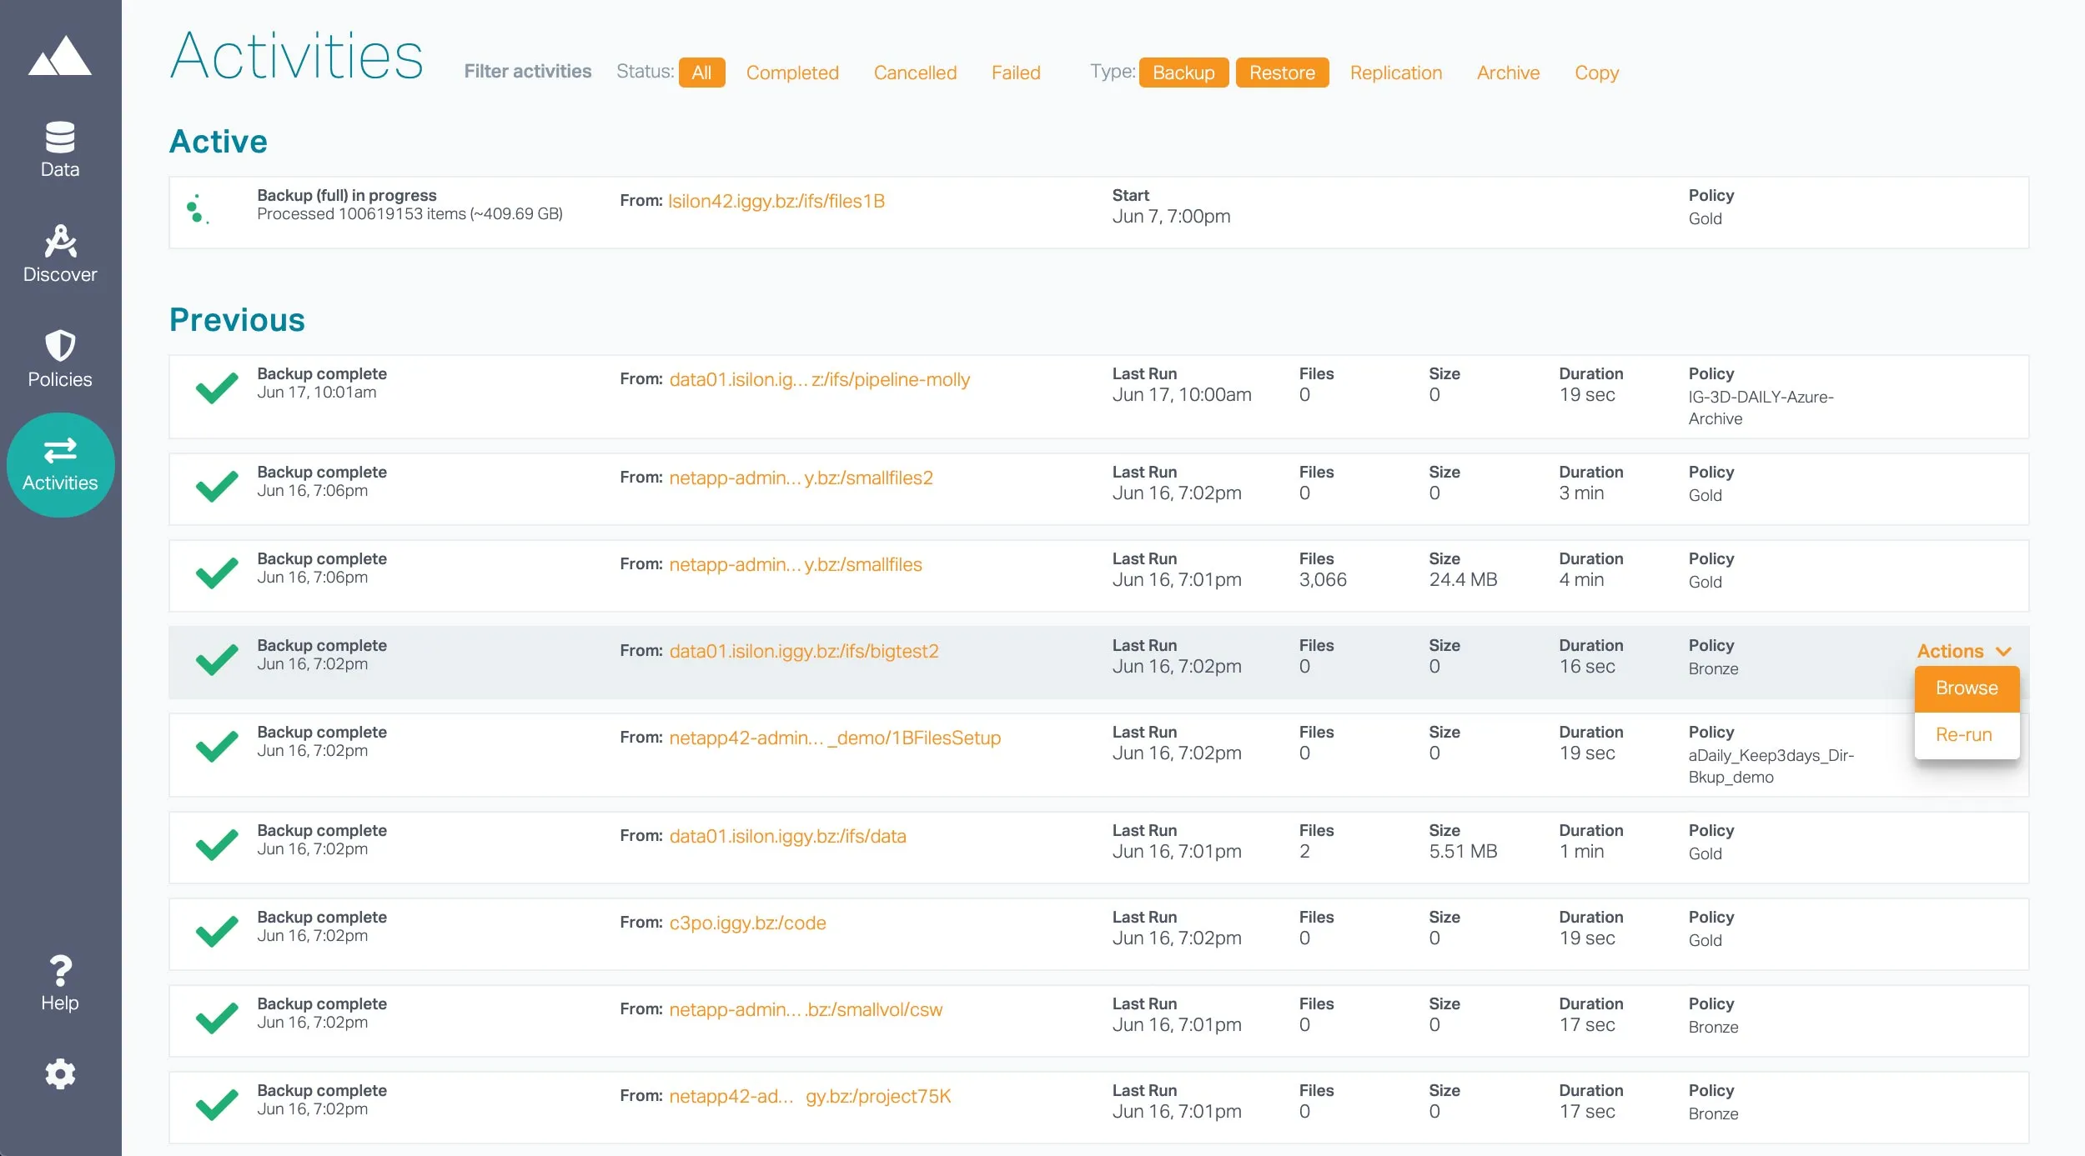2085x1156 pixels.
Task: Click the IG-3D-DAILY-Azure-Archive policy text
Action: point(1761,408)
